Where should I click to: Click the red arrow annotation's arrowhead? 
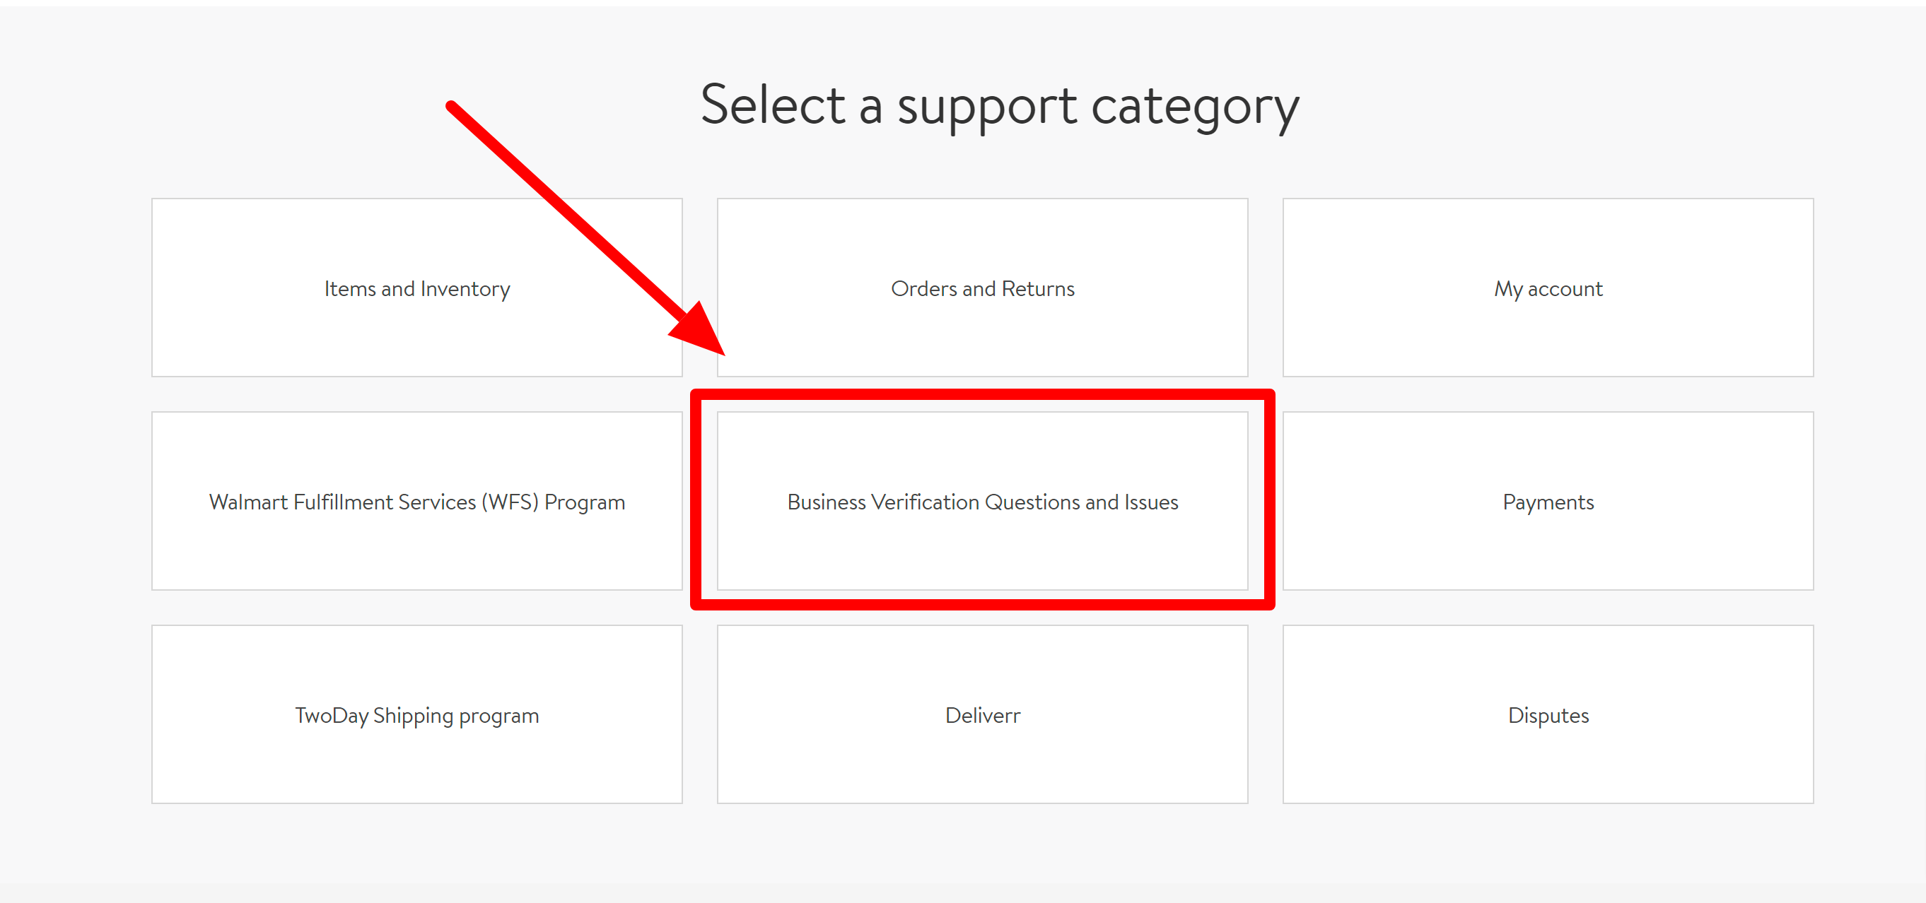click(x=700, y=331)
